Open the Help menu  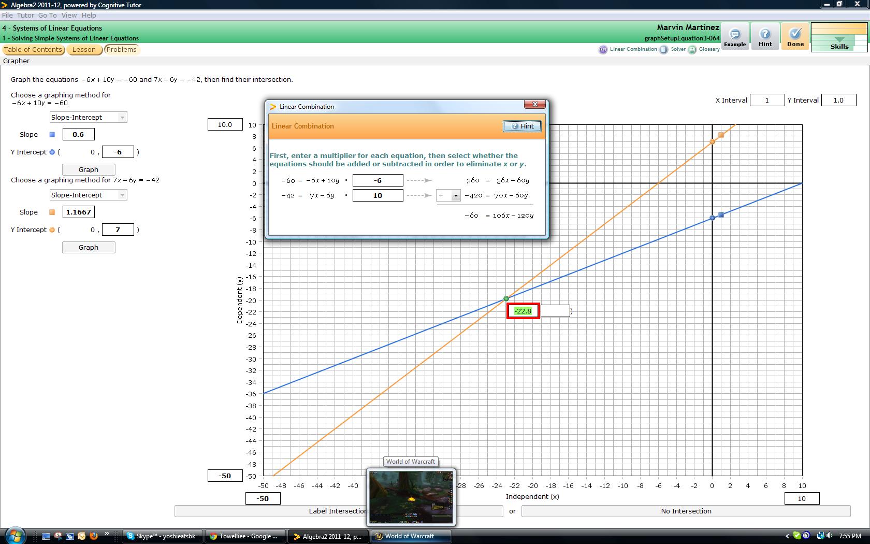[89, 16]
